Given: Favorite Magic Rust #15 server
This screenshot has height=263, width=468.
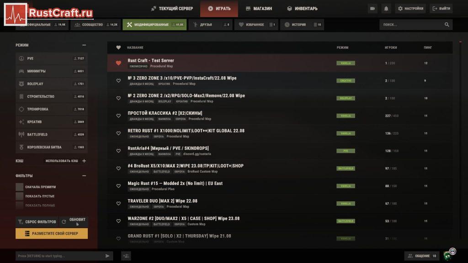Looking at the screenshot, I should tap(118, 186).
